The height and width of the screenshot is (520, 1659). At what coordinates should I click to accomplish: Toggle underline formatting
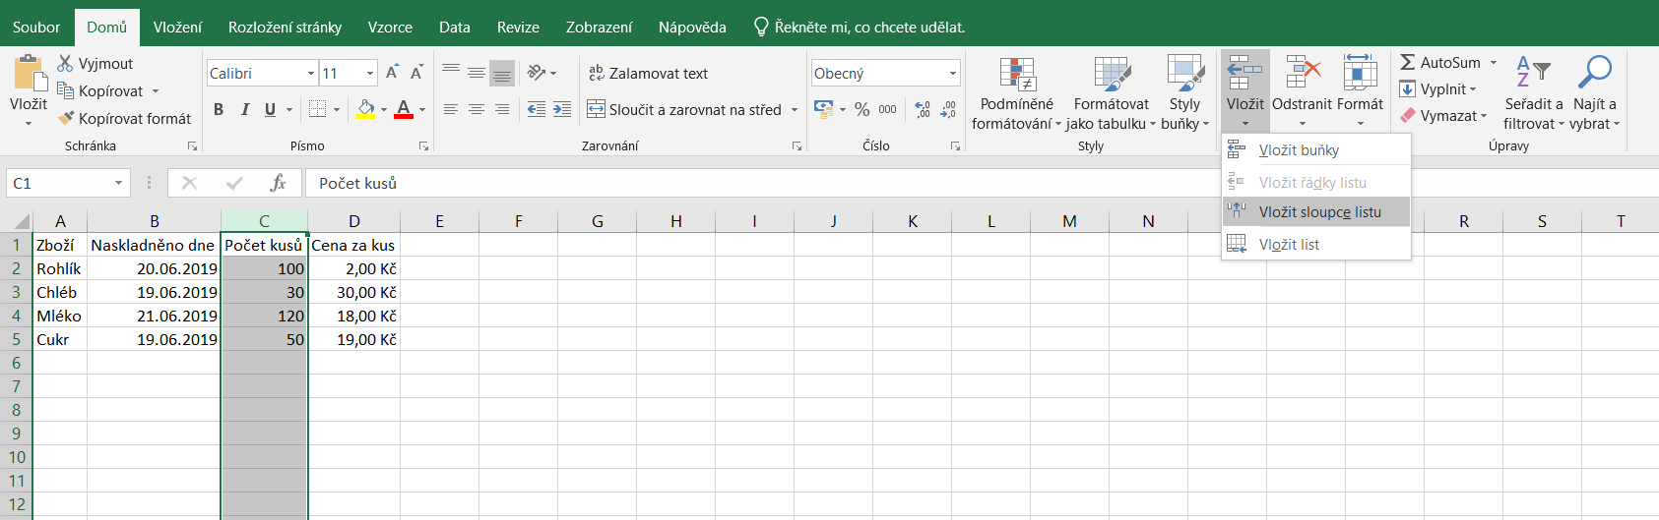(270, 109)
